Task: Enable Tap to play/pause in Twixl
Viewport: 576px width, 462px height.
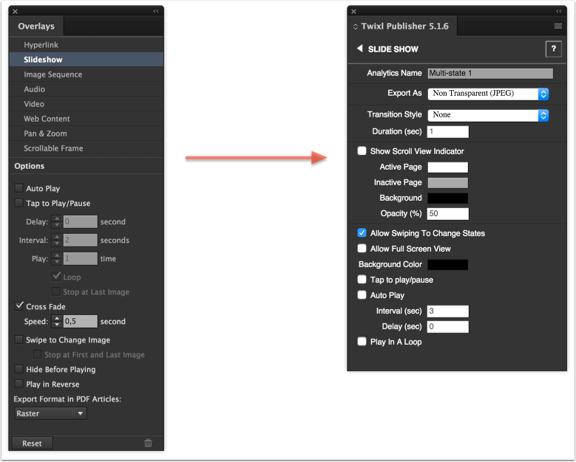Action: tap(362, 280)
